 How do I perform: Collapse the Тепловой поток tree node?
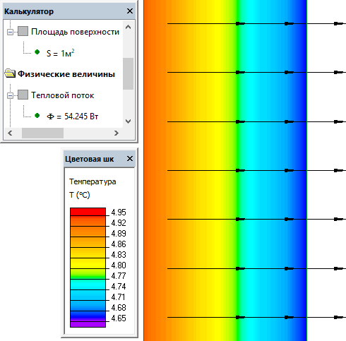(10, 95)
